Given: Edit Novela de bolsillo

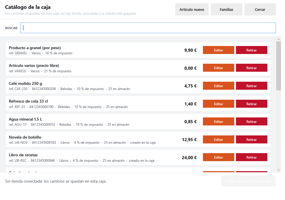Looking at the screenshot, I should click(x=219, y=139).
